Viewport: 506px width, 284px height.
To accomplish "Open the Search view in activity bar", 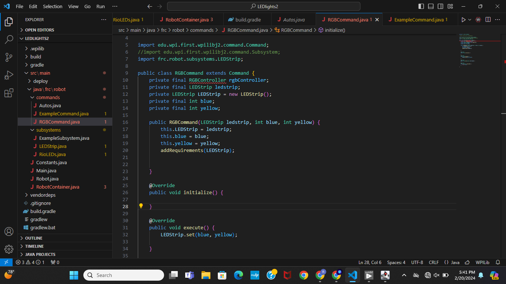I will pos(9,40).
